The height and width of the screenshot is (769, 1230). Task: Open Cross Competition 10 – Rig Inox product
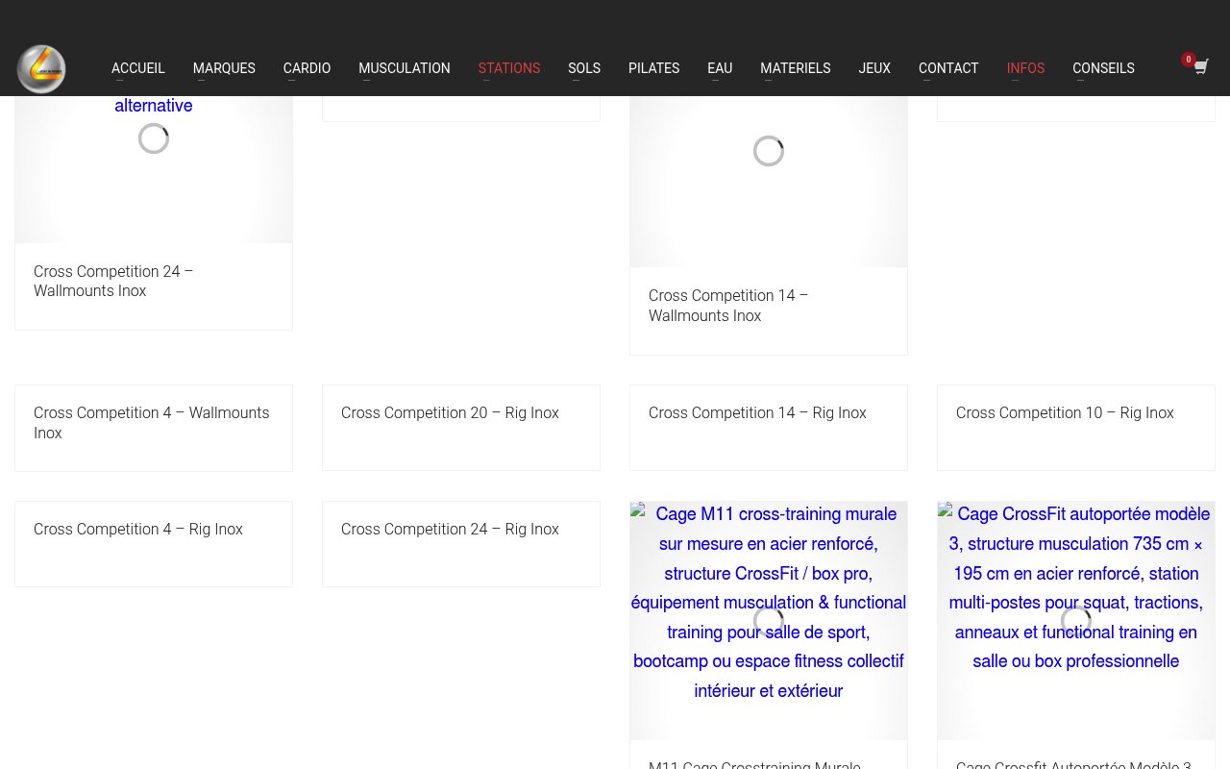(1065, 412)
